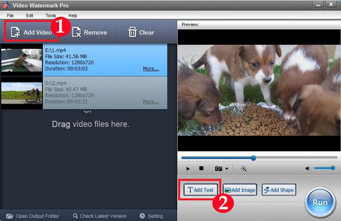
Task: Open the Tools menu
Action: pyautogui.click(x=51, y=15)
